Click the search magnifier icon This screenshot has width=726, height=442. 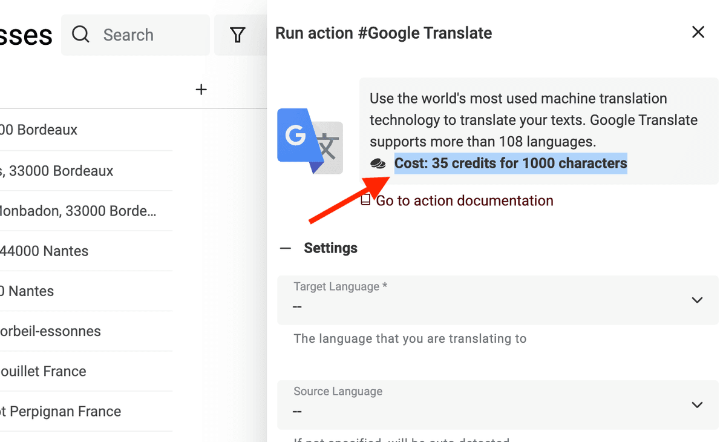click(80, 35)
